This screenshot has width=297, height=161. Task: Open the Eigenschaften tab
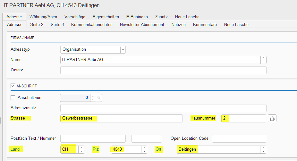[106, 17]
